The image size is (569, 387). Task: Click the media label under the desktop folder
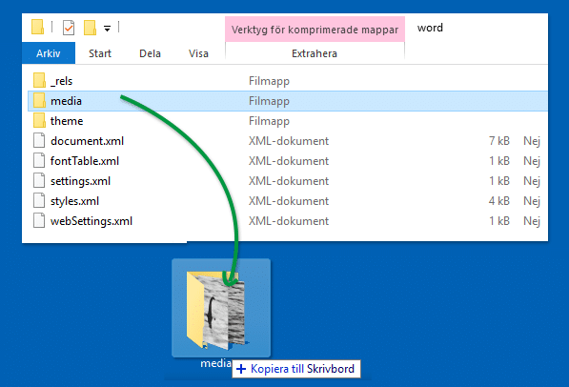point(215,363)
